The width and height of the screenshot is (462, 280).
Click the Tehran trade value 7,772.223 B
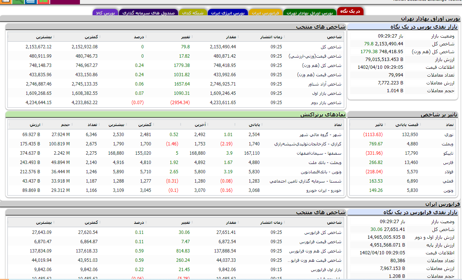click(x=390, y=83)
